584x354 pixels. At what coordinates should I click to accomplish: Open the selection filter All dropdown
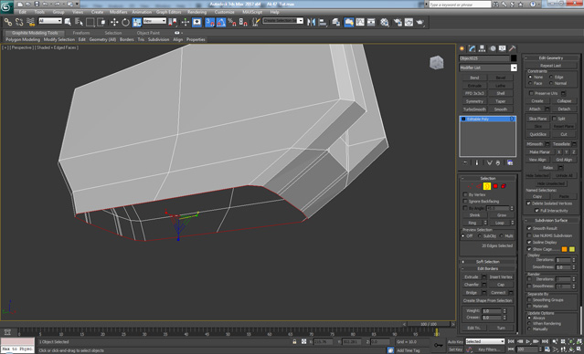click(50, 21)
